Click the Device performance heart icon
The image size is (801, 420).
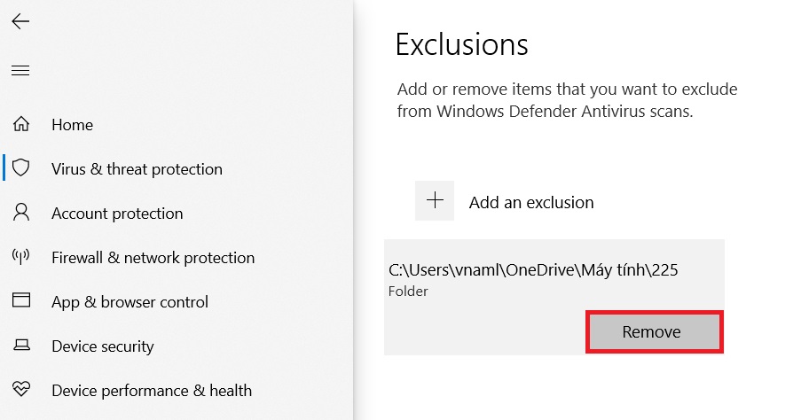click(x=21, y=390)
